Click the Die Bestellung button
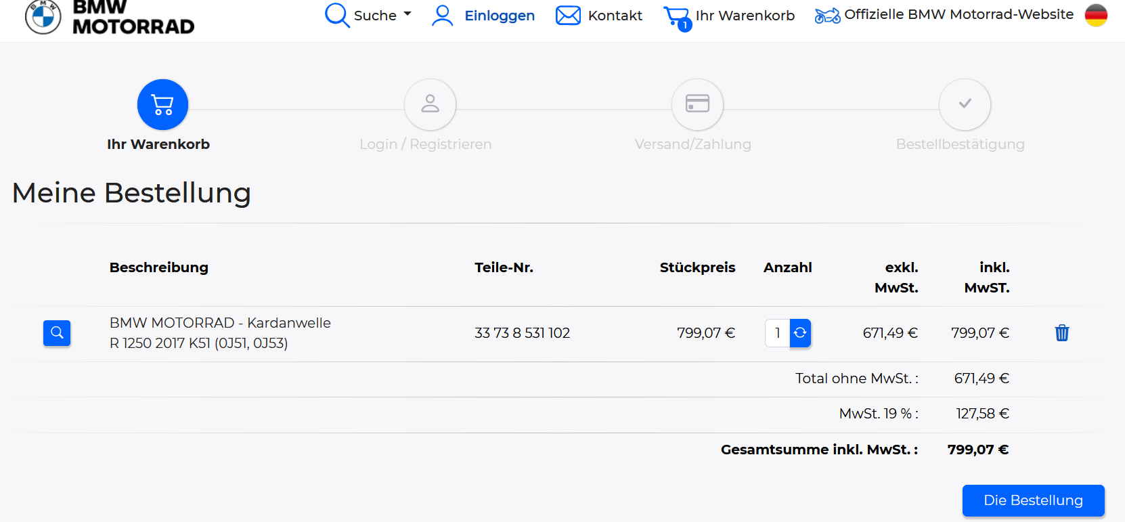The height and width of the screenshot is (522, 1125). 1034,500
